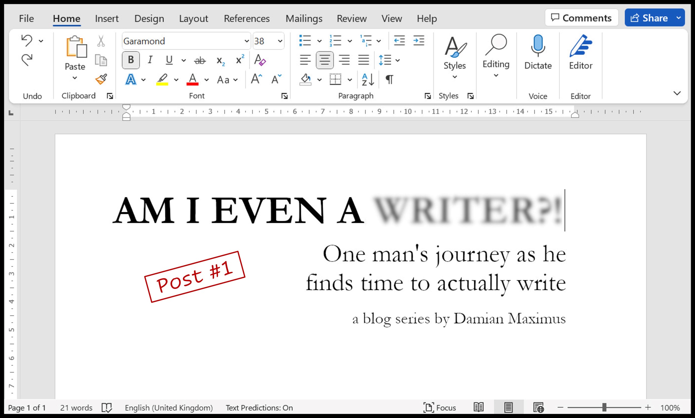This screenshot has width=695, height=418.
Task: Switch to the Insert tab
Action: pyautogui.click(x=106, y=19)
